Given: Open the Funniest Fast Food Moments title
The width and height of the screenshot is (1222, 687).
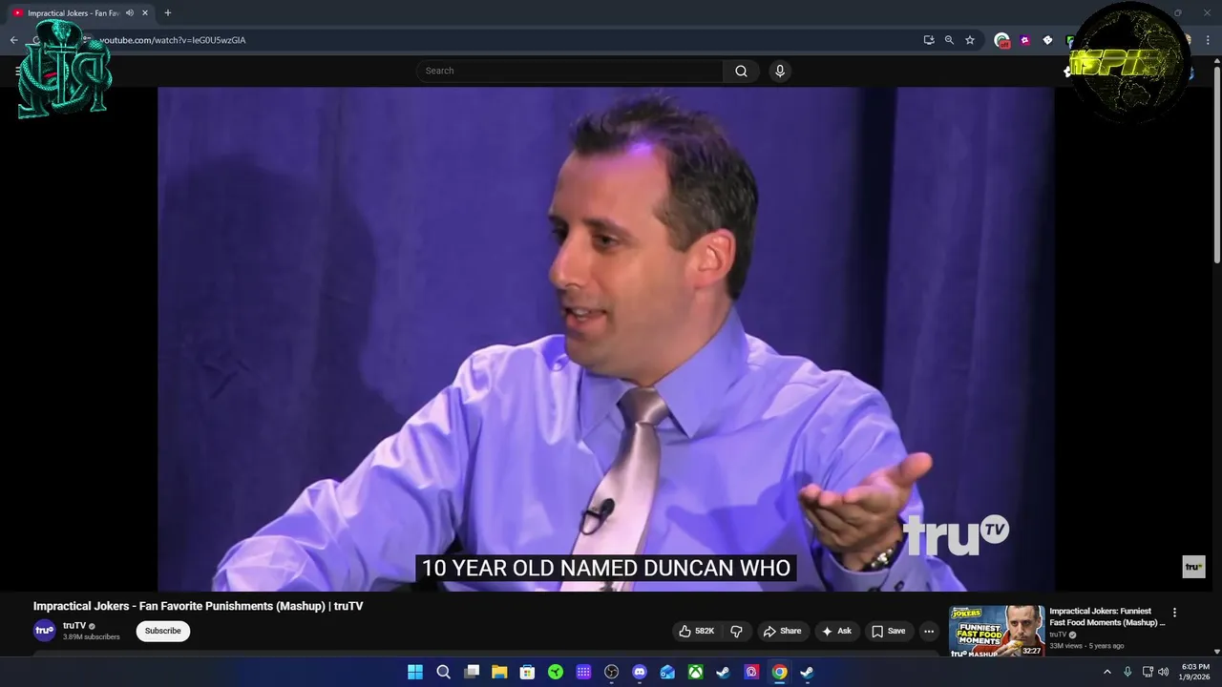Looking at the screenshot, I should point(1107,616).
